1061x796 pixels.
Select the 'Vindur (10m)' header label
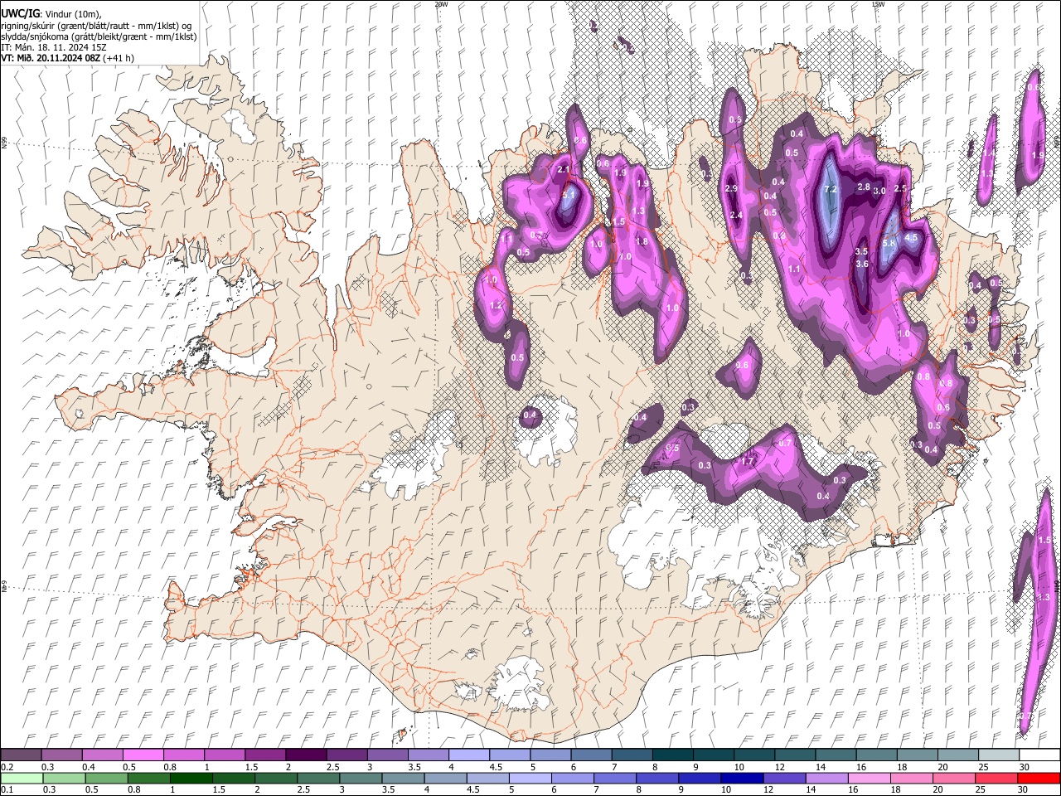[x=73, y=14]
